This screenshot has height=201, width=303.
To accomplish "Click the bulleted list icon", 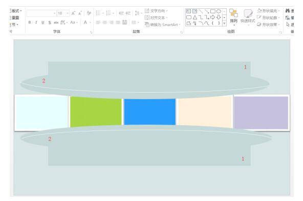I will coord(98,13).
